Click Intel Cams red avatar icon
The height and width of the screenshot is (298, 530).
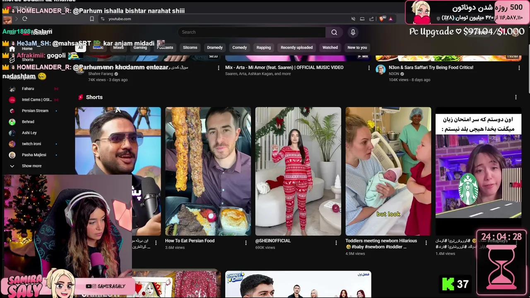[12, 100]
